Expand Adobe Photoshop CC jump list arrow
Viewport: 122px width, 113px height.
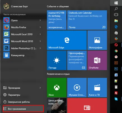(x=40, y=48)
